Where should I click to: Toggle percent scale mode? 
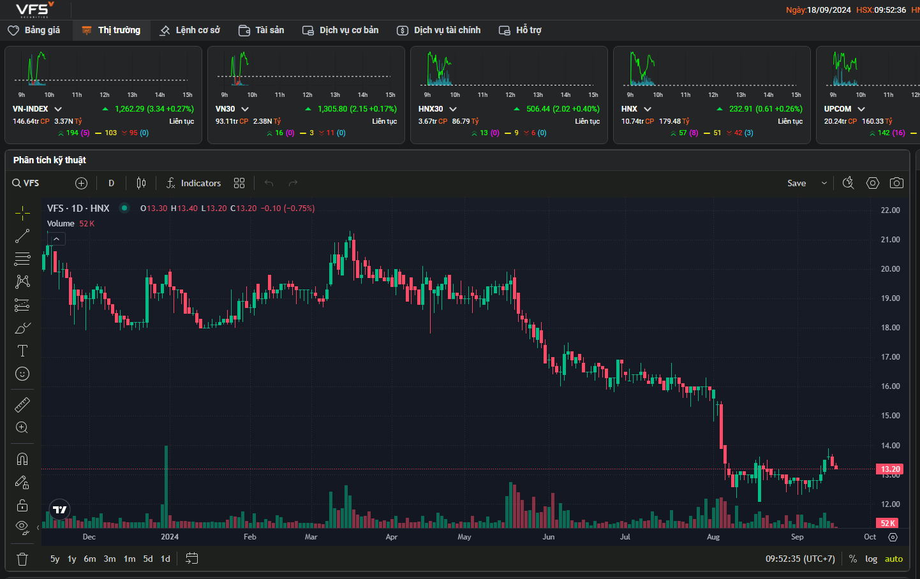pyautogui.click(x=853, y=559)
